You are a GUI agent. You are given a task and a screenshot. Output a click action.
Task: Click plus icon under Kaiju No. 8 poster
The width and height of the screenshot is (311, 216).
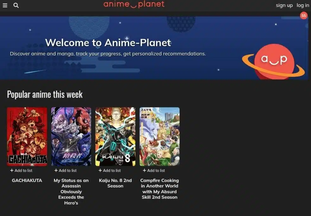click(100, 170)
